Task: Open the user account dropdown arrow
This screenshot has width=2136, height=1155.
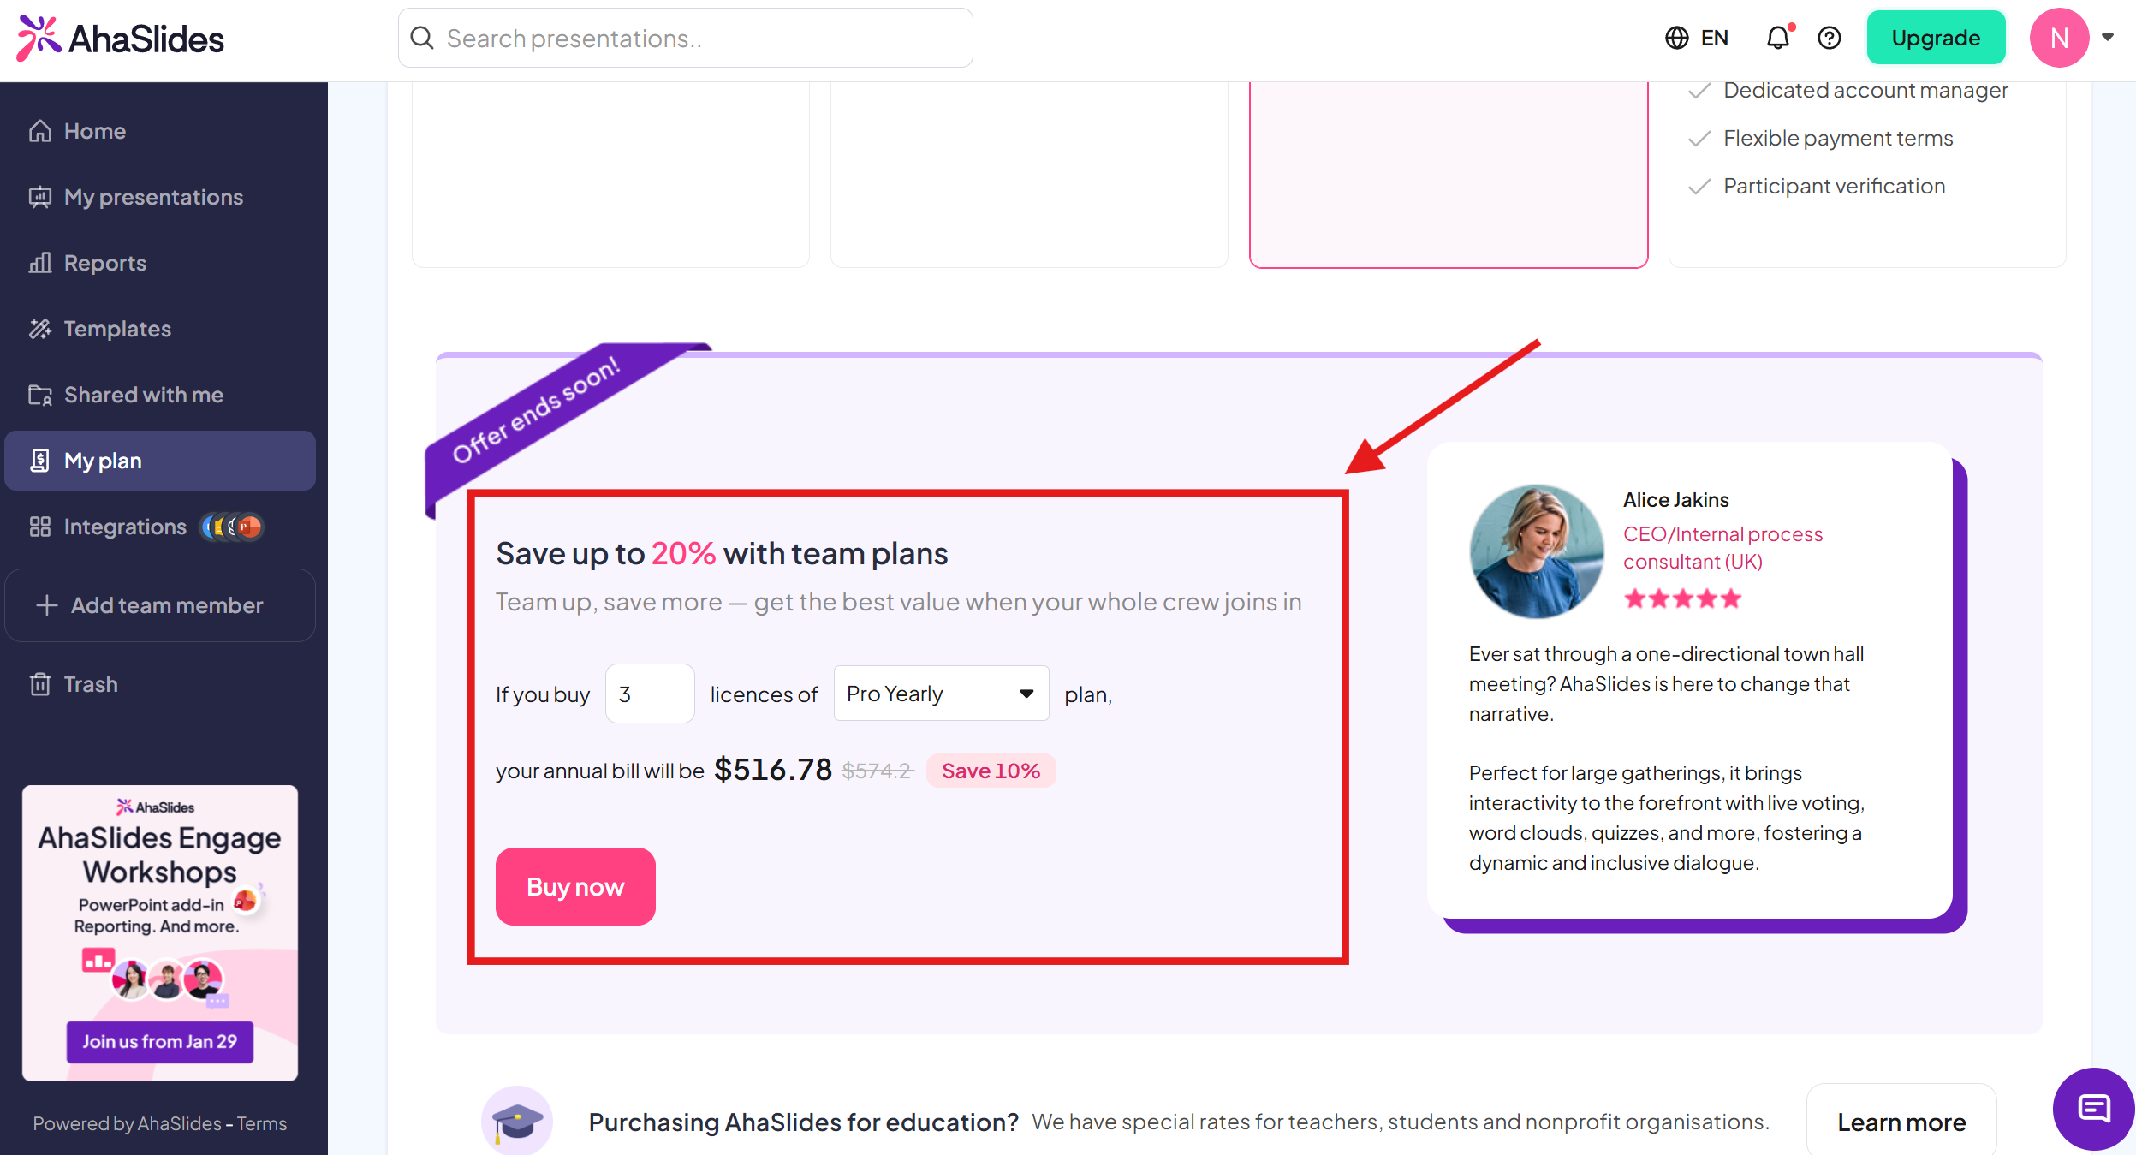Action: (2108, 38)
